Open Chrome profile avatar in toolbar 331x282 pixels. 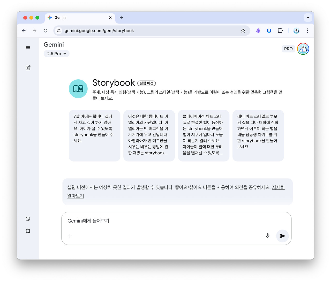pyautogui.click(x=296, y=31)
